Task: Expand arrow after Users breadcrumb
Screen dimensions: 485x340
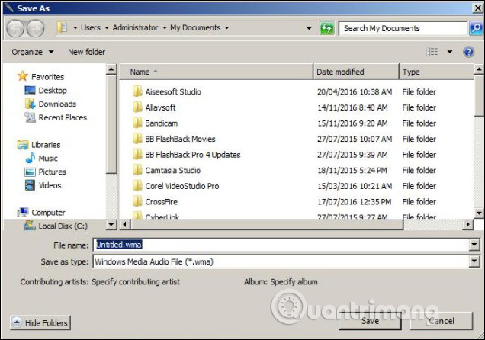Action: 107,27
